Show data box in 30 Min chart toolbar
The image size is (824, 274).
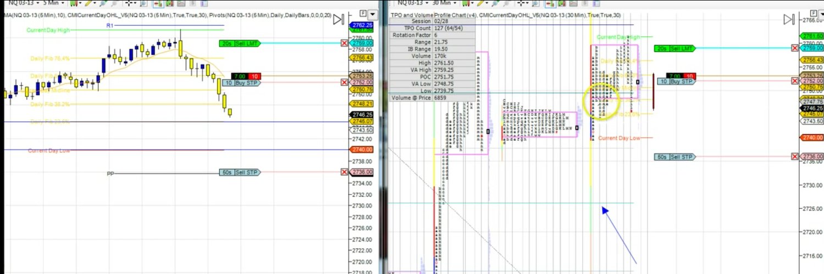click(x=535, y=3)
